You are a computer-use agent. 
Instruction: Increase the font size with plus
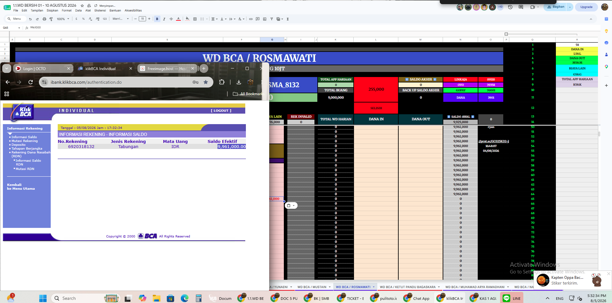[149, 19]
